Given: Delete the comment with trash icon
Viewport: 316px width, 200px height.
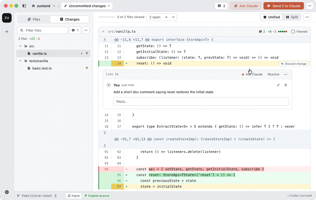Looking at the screenshot, I should tap(286, 85).
